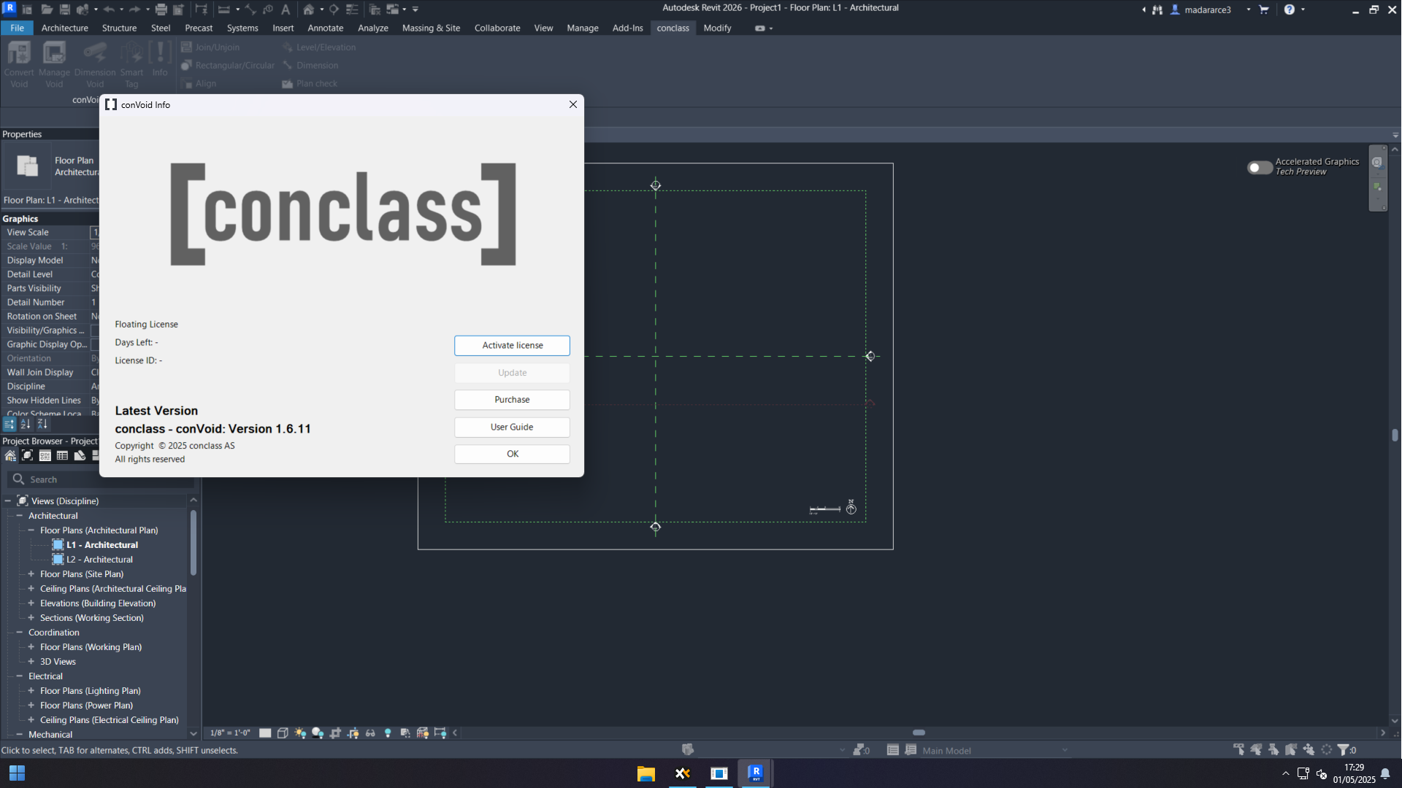This screenshot has width=1402, height=788.
Task: Expand Elevations (Building Elevation) node
Action: [31, 603]
